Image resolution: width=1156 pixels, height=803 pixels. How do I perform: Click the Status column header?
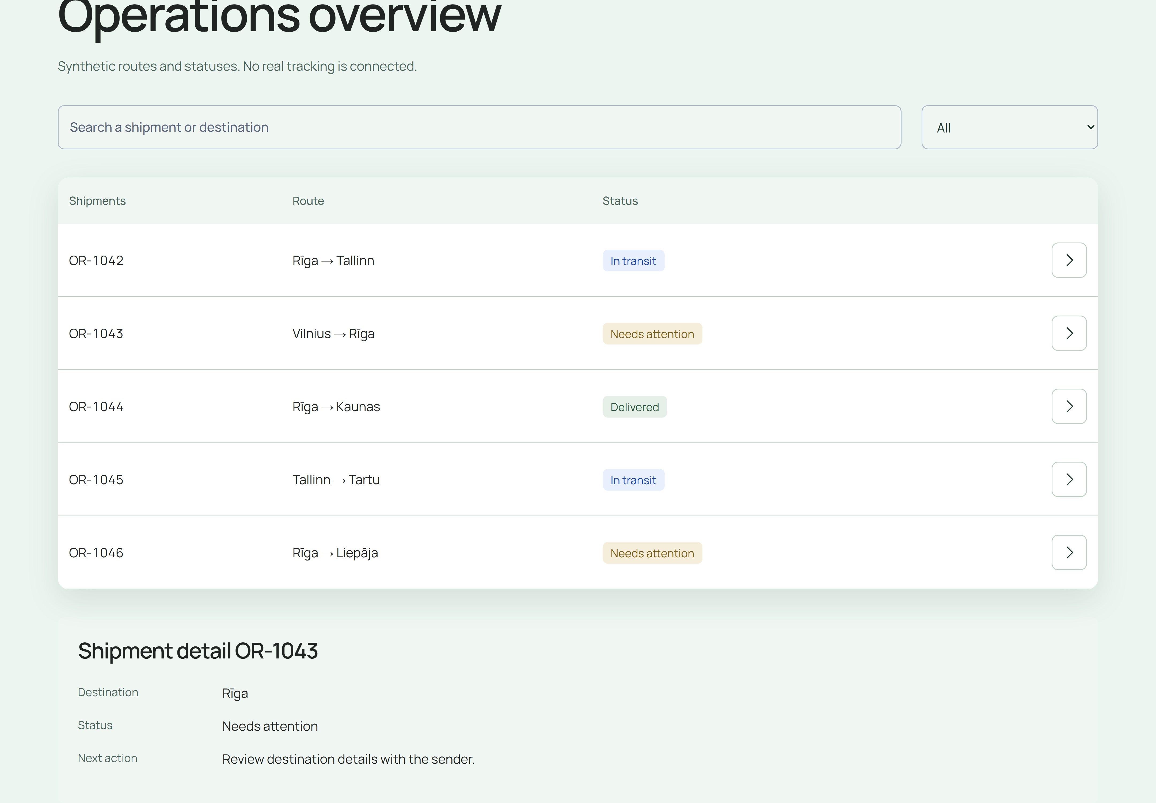(x=620, y=201)
